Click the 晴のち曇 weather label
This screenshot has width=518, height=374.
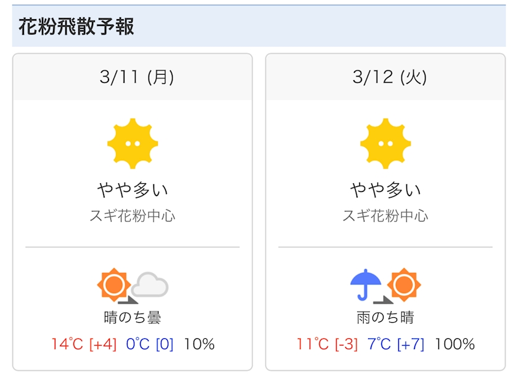(133, 318)
